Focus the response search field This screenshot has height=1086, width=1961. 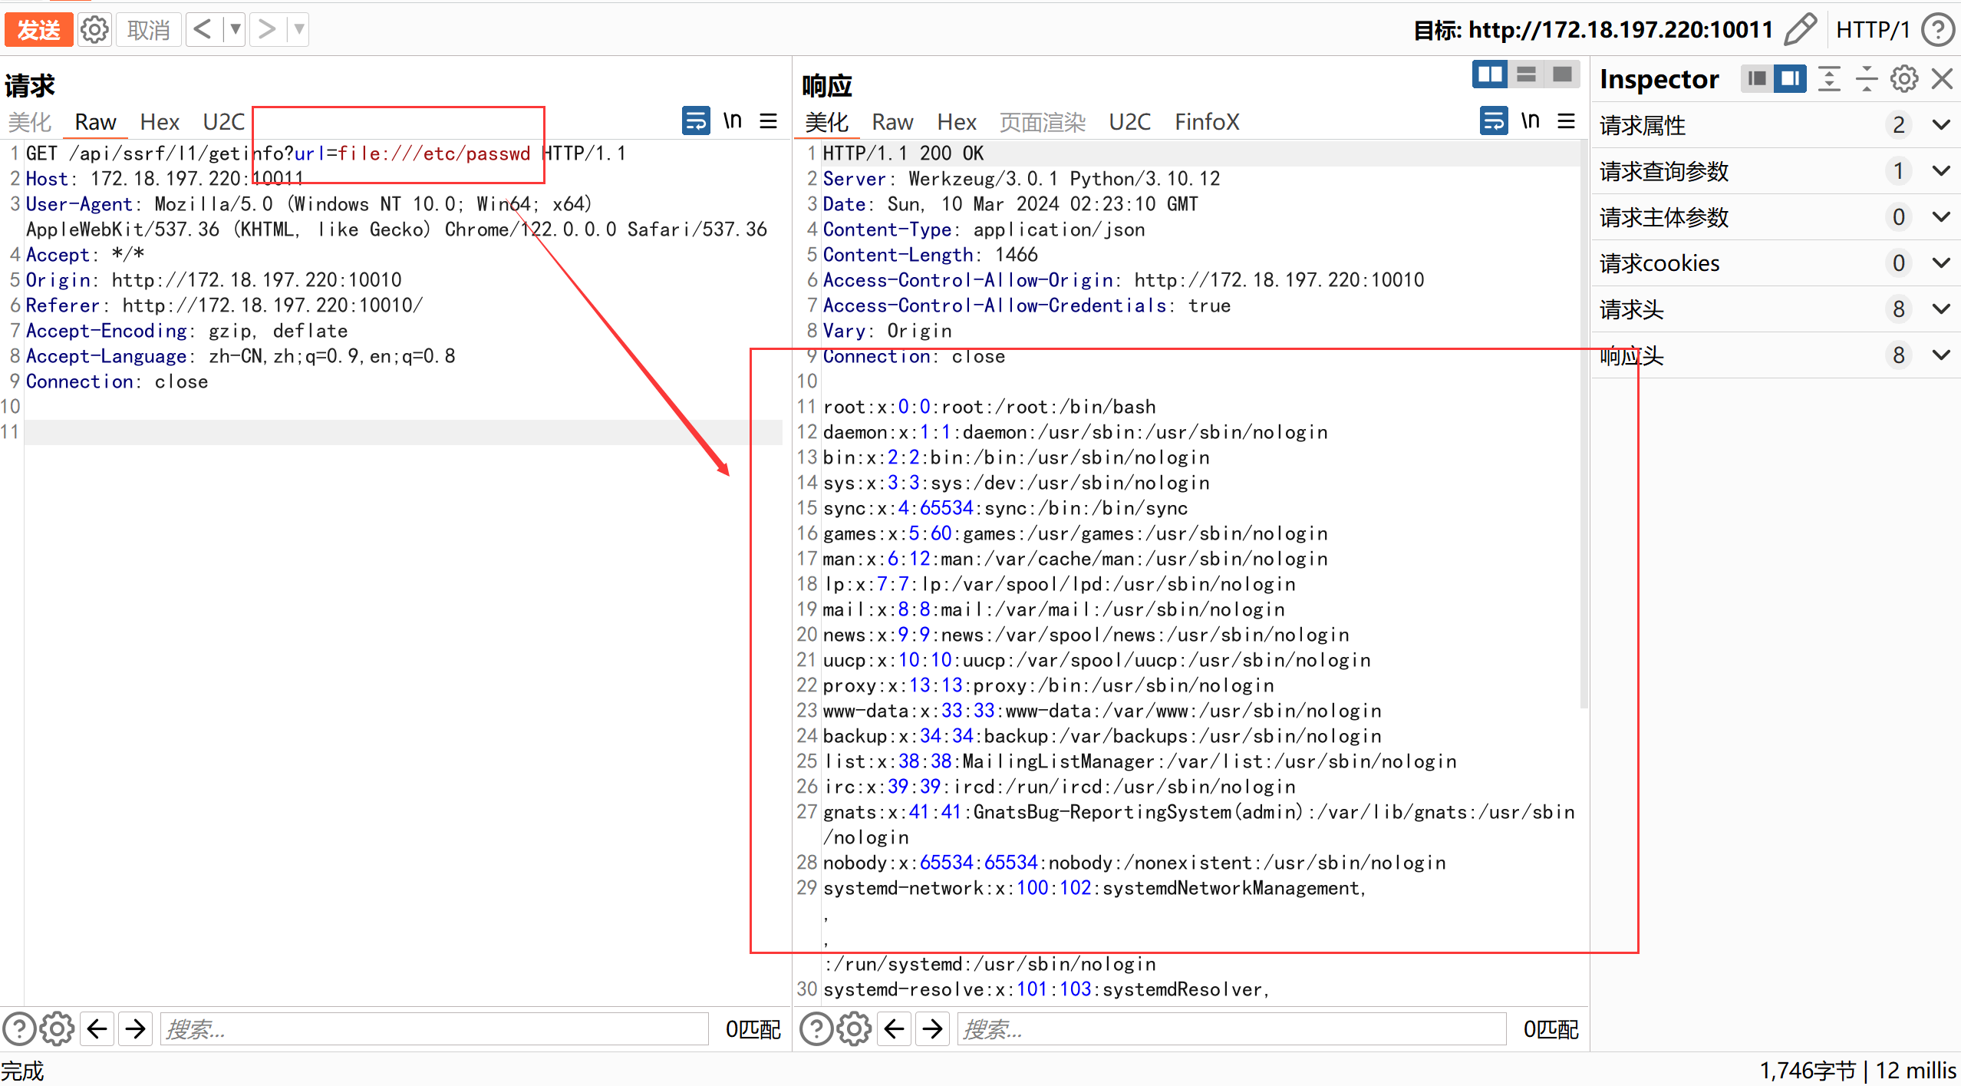pos(1232,1029)
